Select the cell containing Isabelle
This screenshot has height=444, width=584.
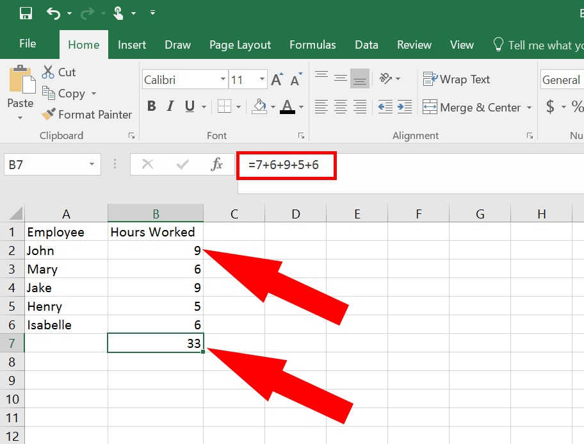(x=65, y=325)
